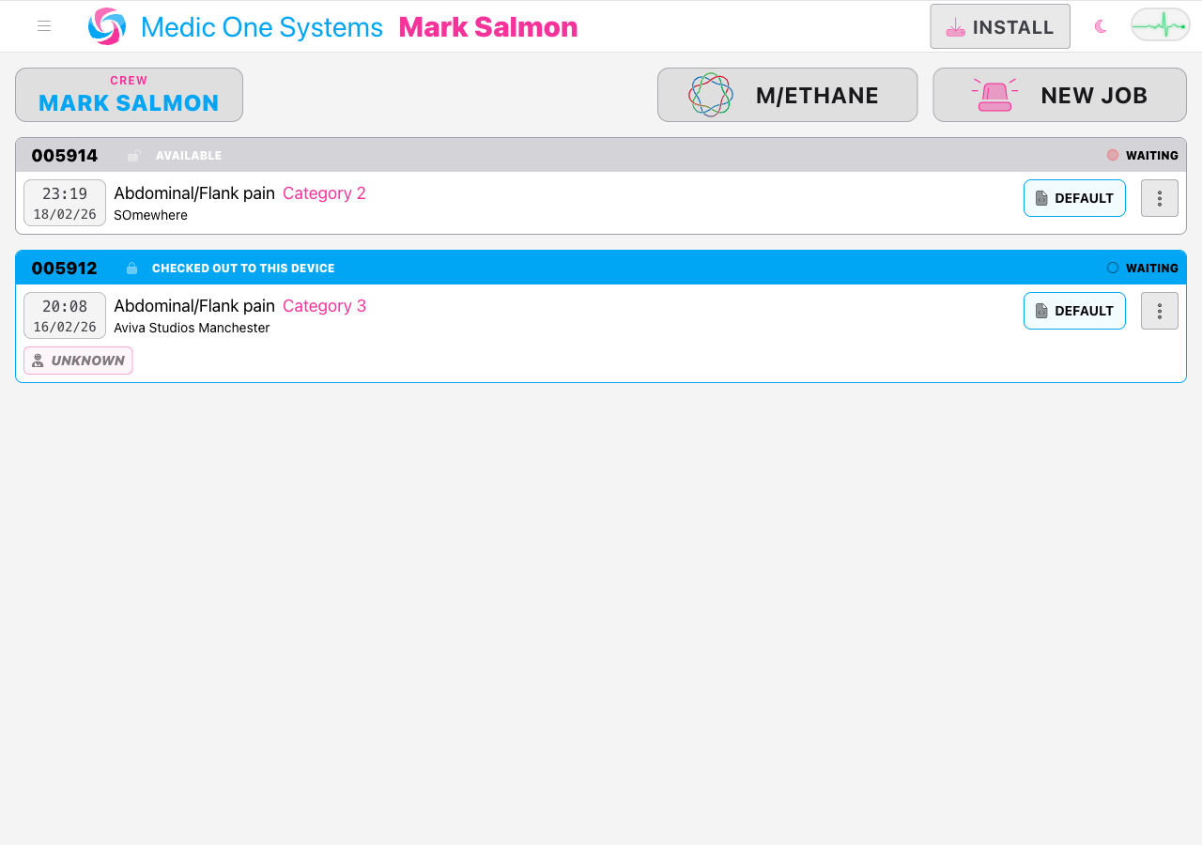Open DEFAULT form for job 005914
Image resolution: width=1202 pixels, height=845 pixels.
coord(1074,198)
